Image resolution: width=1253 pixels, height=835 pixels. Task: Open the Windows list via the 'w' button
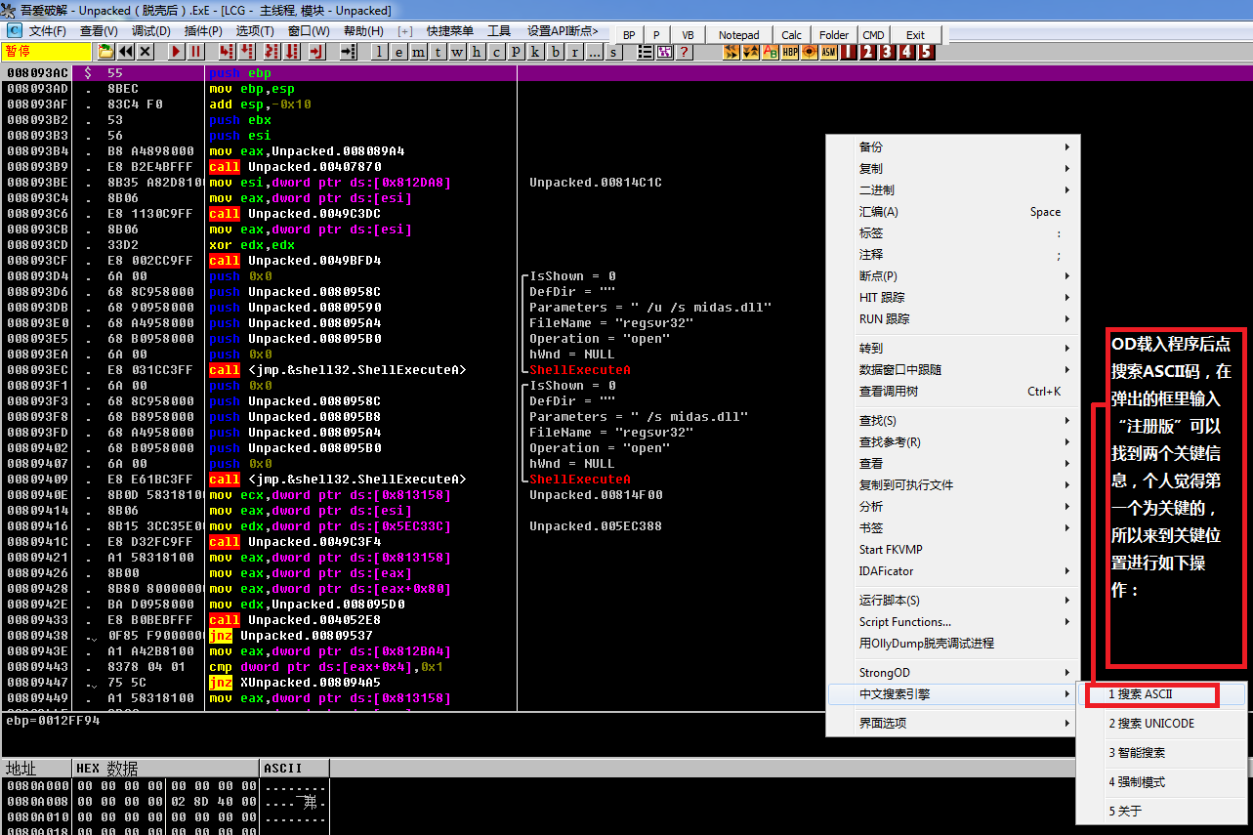(458, 52)
